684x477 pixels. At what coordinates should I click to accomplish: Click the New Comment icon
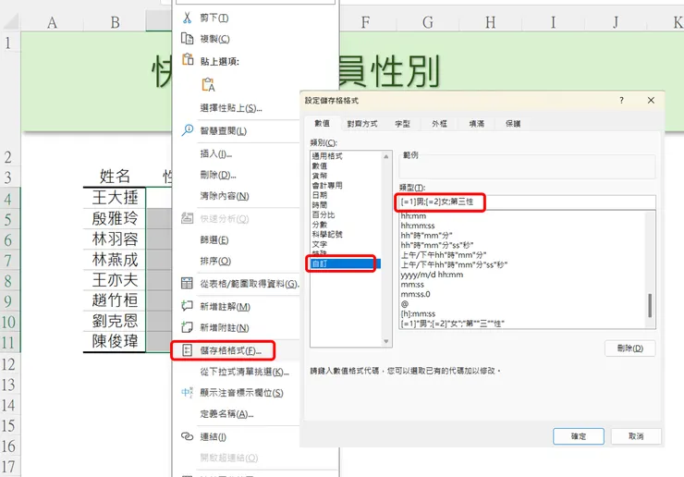187,306
